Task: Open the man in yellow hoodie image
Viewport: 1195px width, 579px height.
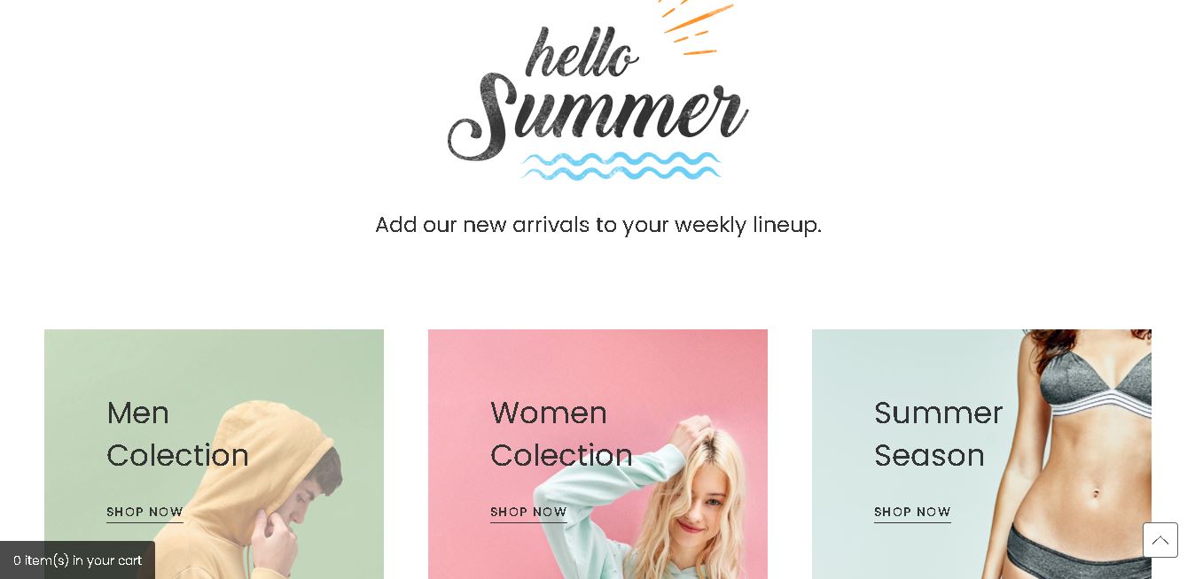Action: pyautogui.click(x=214, y=454)
